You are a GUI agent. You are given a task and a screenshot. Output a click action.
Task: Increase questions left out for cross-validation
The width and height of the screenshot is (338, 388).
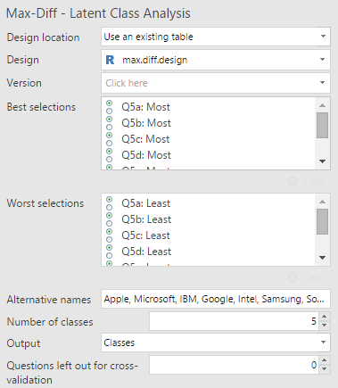coord(325,360)
